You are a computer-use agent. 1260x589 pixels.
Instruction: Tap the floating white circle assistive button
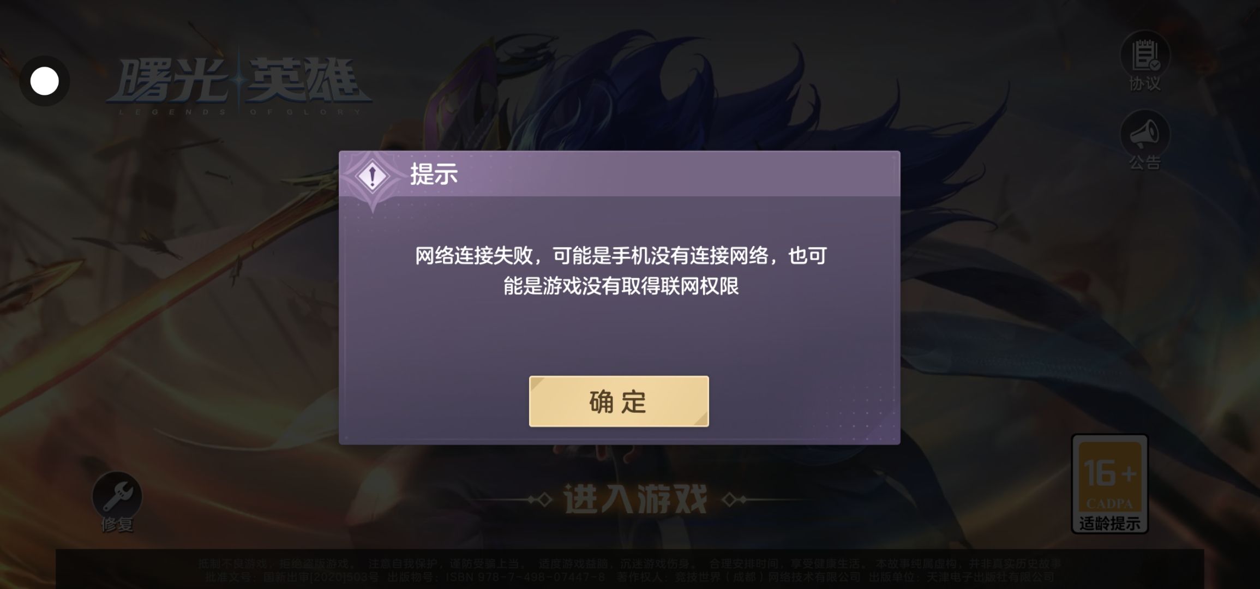[44, 81]
